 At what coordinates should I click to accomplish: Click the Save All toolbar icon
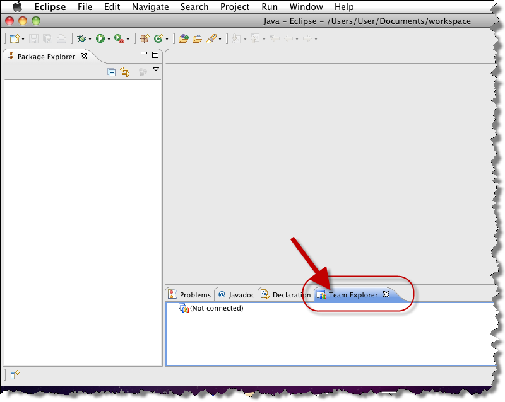pyautogui.click(x=48, y=38)
